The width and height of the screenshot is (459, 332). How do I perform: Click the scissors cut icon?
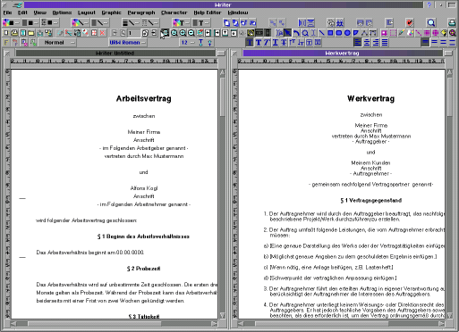click(68, 33)
